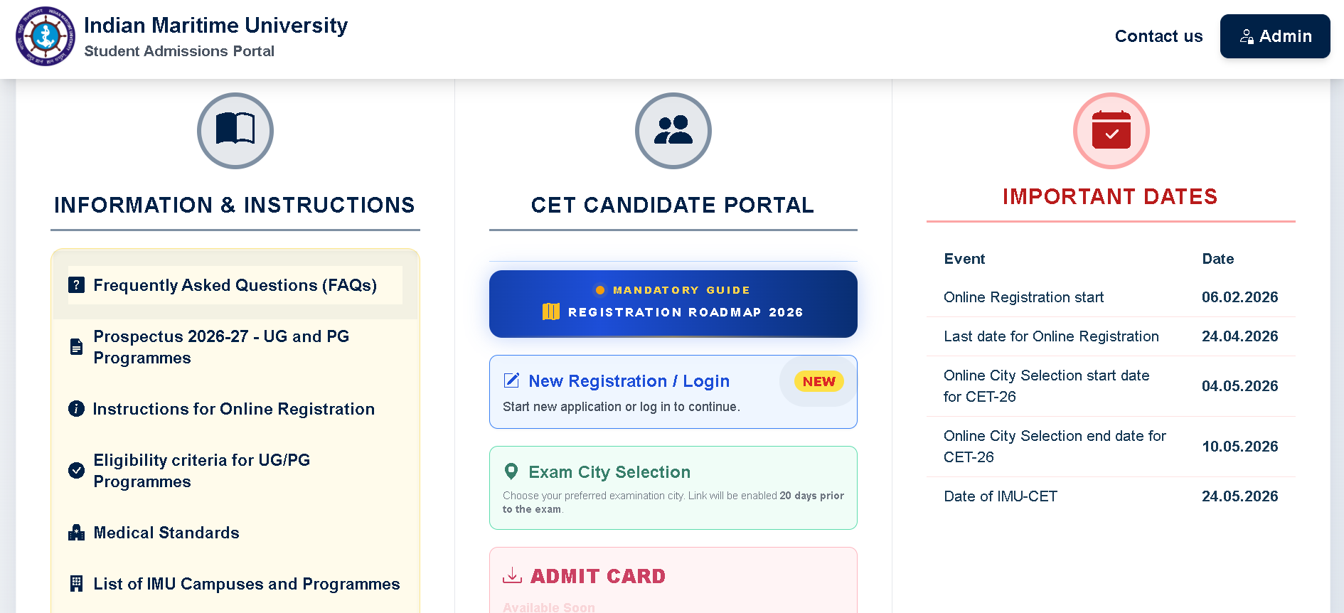Image resolution: width=1344 pixels, height=613 pixels.
Task: Select the Prospectus document icon
Action: point(77,347)
